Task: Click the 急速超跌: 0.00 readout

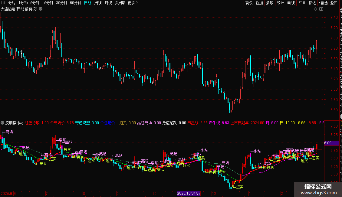Action: (x=174, y=123)
